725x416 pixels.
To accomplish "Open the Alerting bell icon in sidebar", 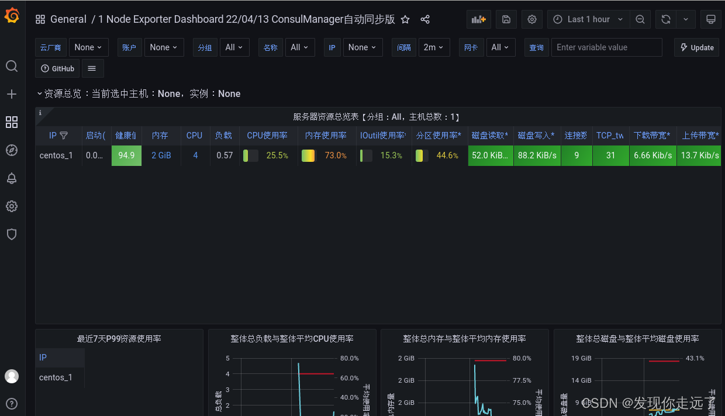I will click(x=12, y=178).
